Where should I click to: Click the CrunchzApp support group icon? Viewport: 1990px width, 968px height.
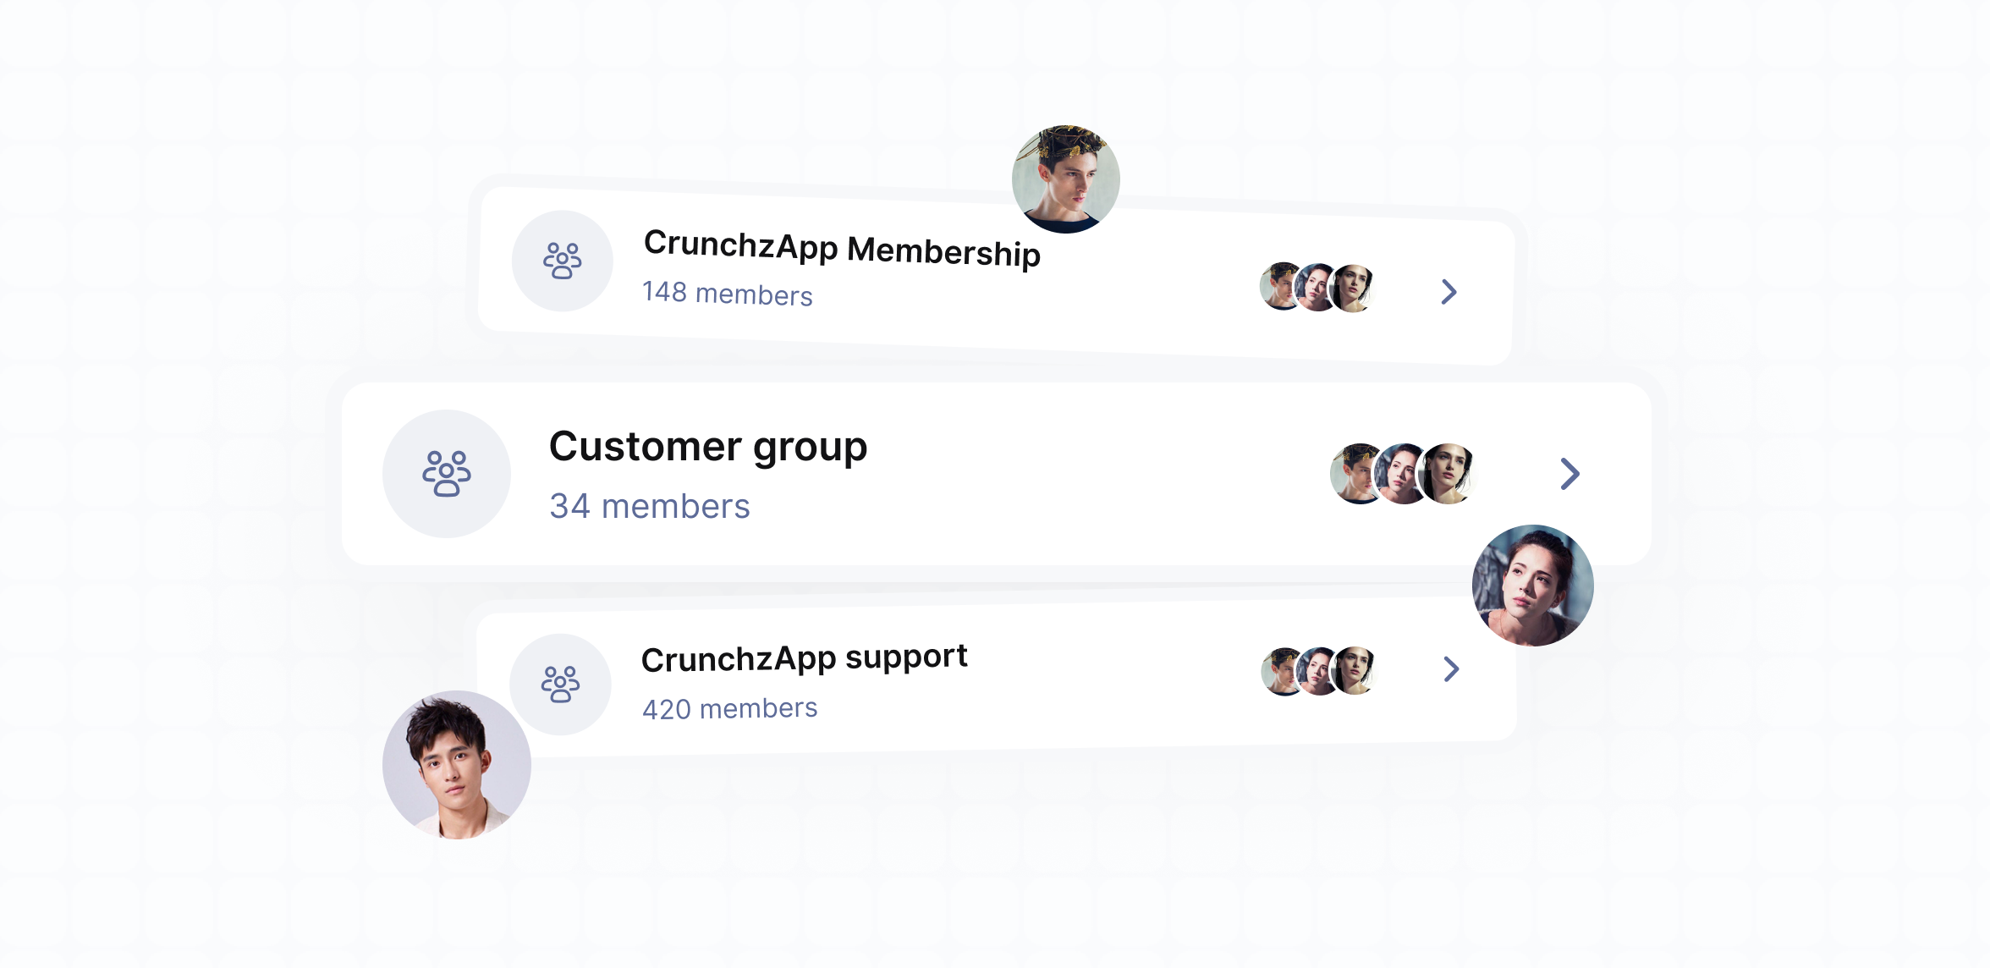(x=560, y=685)
